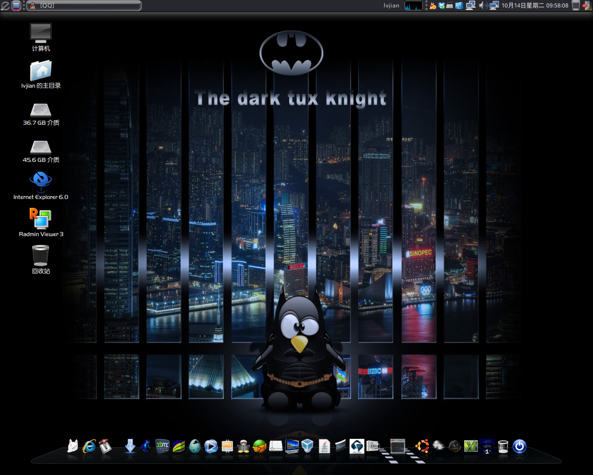Click the white fox mask dock icon
Screen dimensions: 593x475
[x=73, y=446]
